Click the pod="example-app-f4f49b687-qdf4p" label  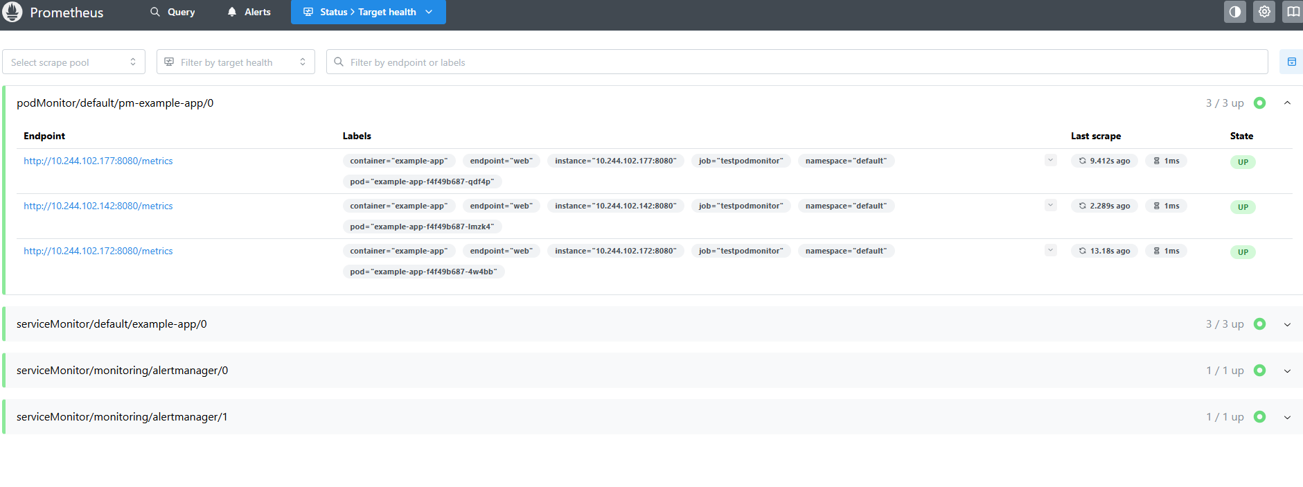click(x=423, y=181)
